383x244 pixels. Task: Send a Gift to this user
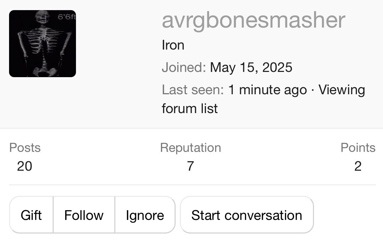[x=31, y=215]
